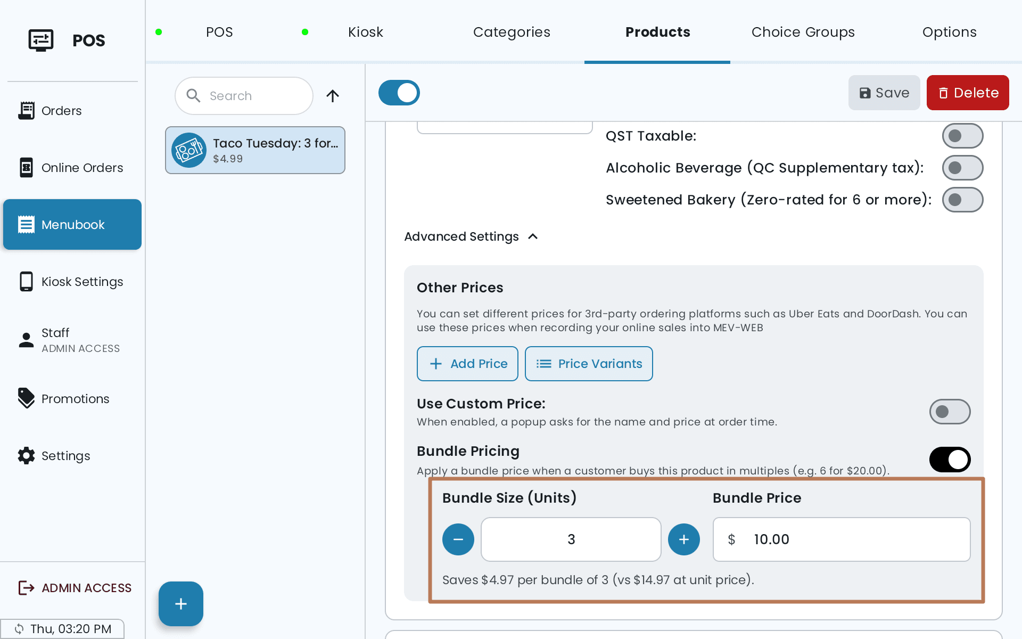Screen dimensions: 1022x639
Task: Increase bundle size with plus button
Action: (x=684, y=539)
